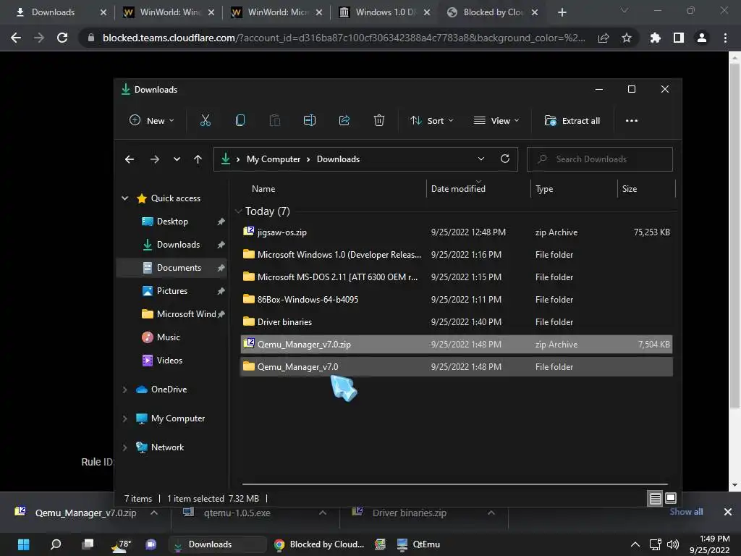Select Music in the navigation pane

168,337
